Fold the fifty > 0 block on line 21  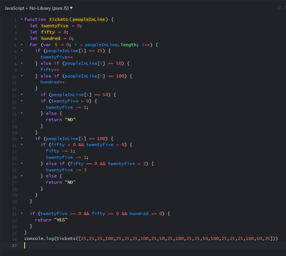(22, 145)
